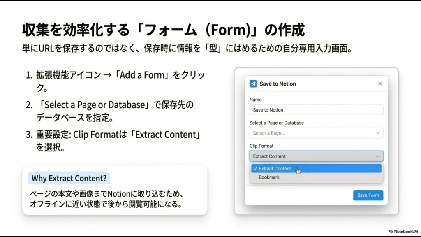Open the Select a Page or Database dropdown
Image resolution: width=421 pixels, height=237 pixels.
click(316, 133)
